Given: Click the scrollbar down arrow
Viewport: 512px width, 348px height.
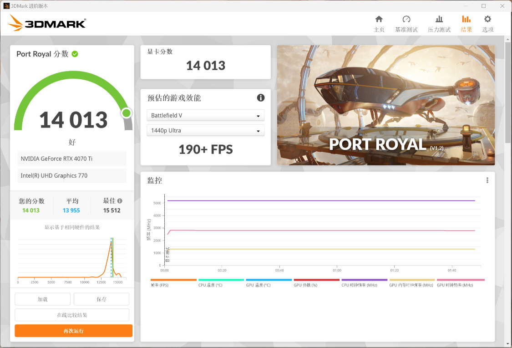Looking at the screenshot, I should pos(507,344).
